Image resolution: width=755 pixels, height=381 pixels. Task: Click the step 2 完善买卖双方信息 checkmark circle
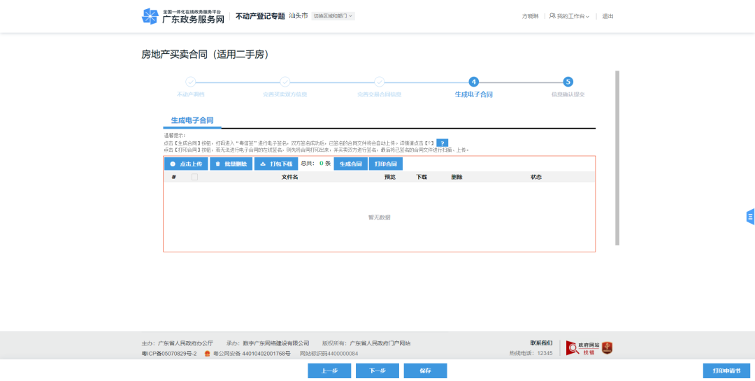(285, 82)
